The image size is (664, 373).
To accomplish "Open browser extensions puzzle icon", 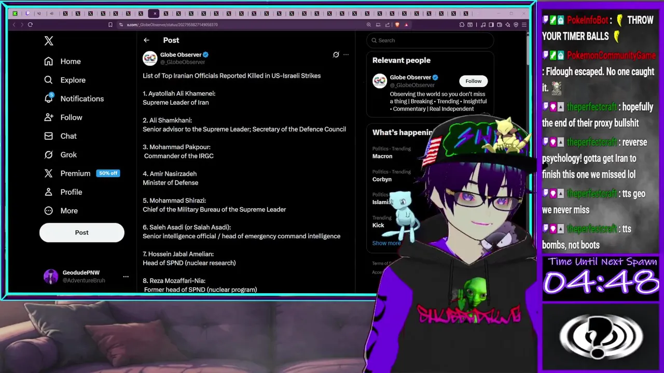I will click(462, 24).
